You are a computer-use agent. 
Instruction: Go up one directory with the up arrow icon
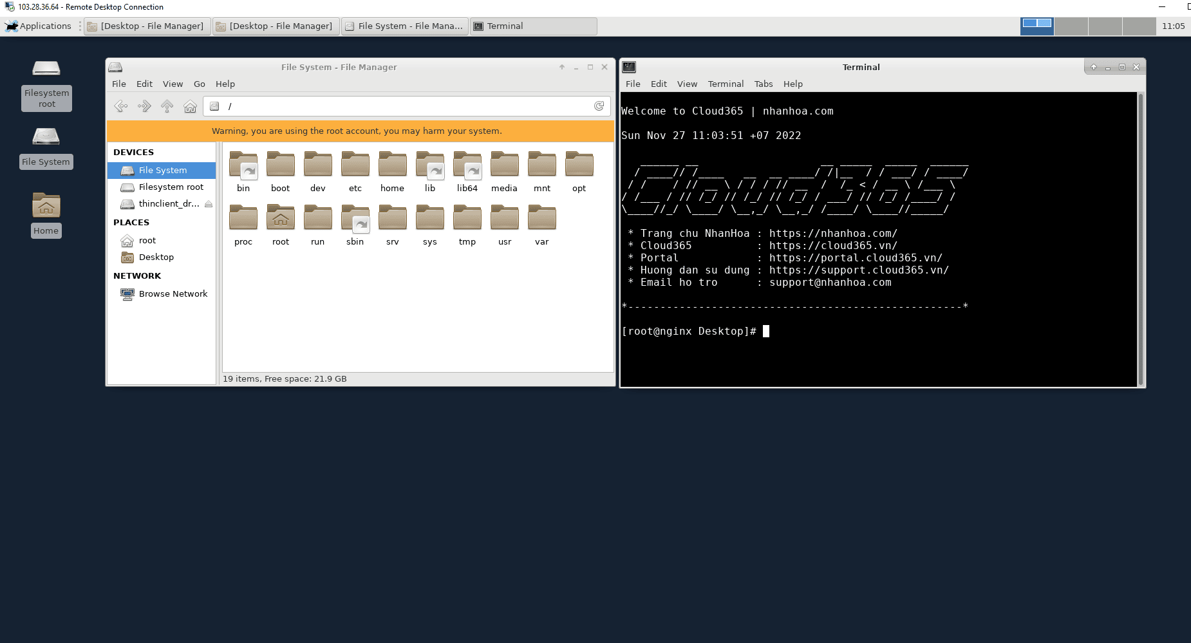pyautogui.click(x=167, y=106)
